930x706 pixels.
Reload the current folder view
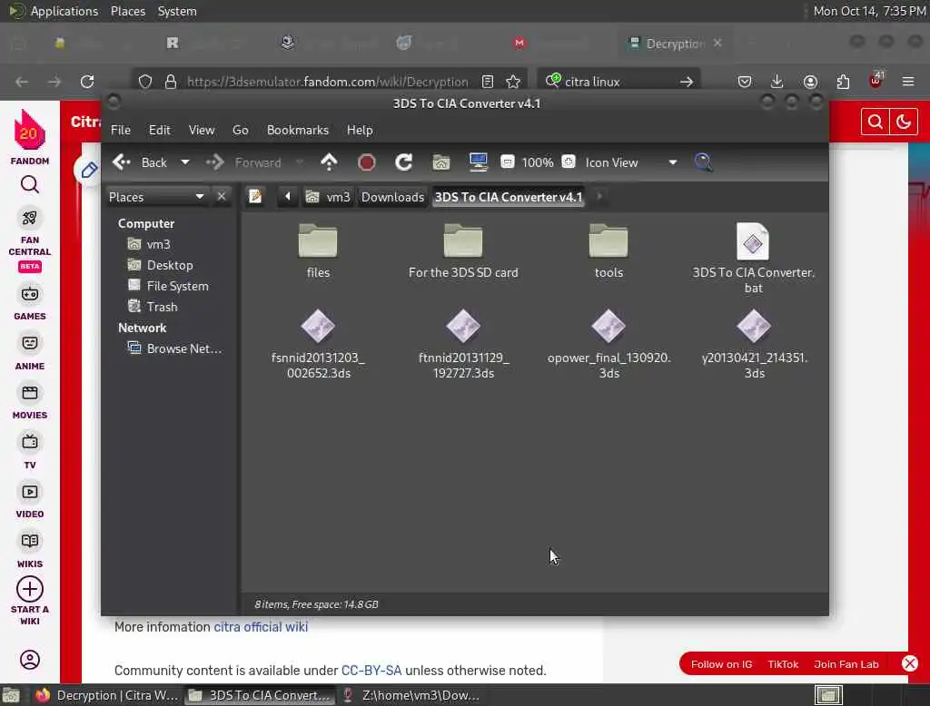[x=404, y=162]
